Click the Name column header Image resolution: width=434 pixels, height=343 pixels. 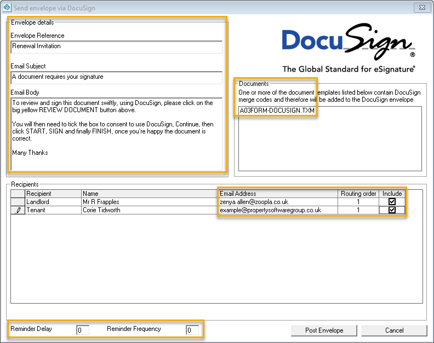pos(150,194)
